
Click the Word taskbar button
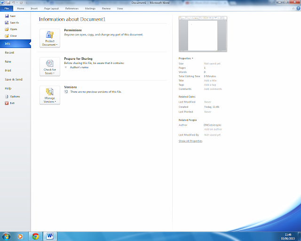click(50, 236)
